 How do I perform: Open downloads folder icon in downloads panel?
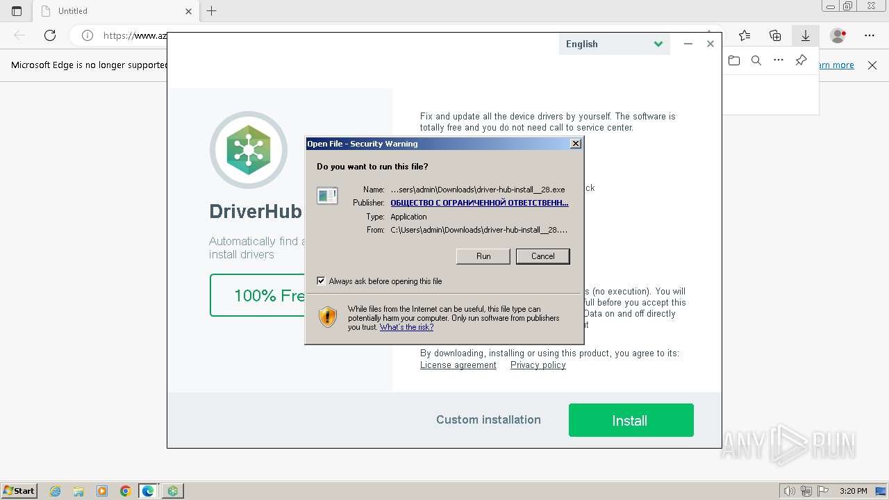[x=734, y=60]
